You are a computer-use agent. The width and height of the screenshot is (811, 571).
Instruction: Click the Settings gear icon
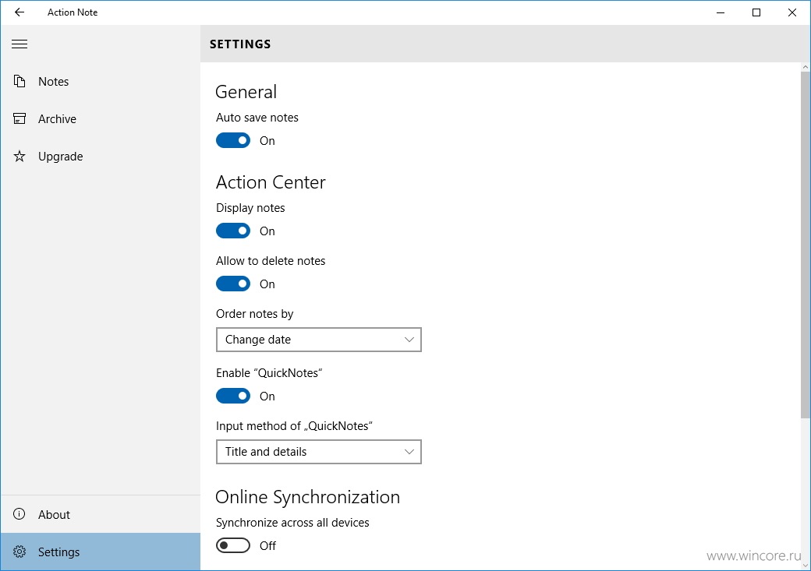19,552
